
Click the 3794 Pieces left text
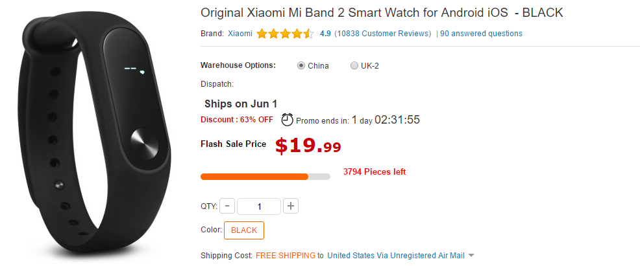click(375, 172)
